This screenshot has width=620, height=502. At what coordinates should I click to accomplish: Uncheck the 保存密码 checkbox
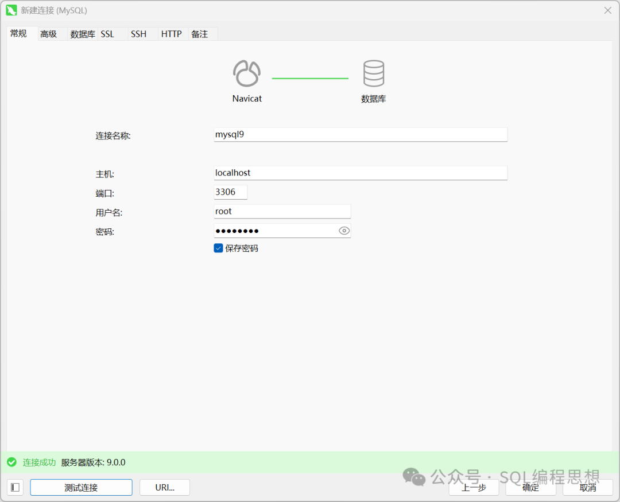coord(218,248)
